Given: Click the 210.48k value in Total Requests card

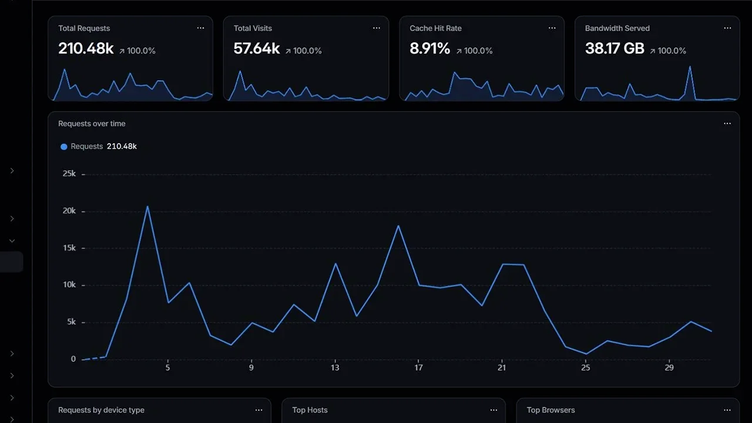Looking at the screenshot, I should pos(86,49).
